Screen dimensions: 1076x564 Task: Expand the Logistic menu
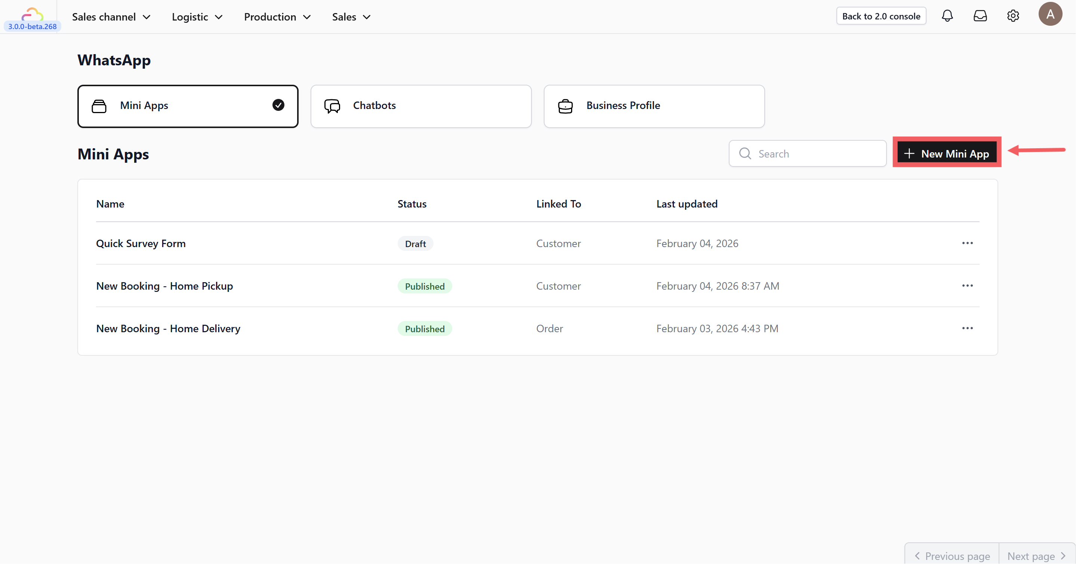click(197, 17)
